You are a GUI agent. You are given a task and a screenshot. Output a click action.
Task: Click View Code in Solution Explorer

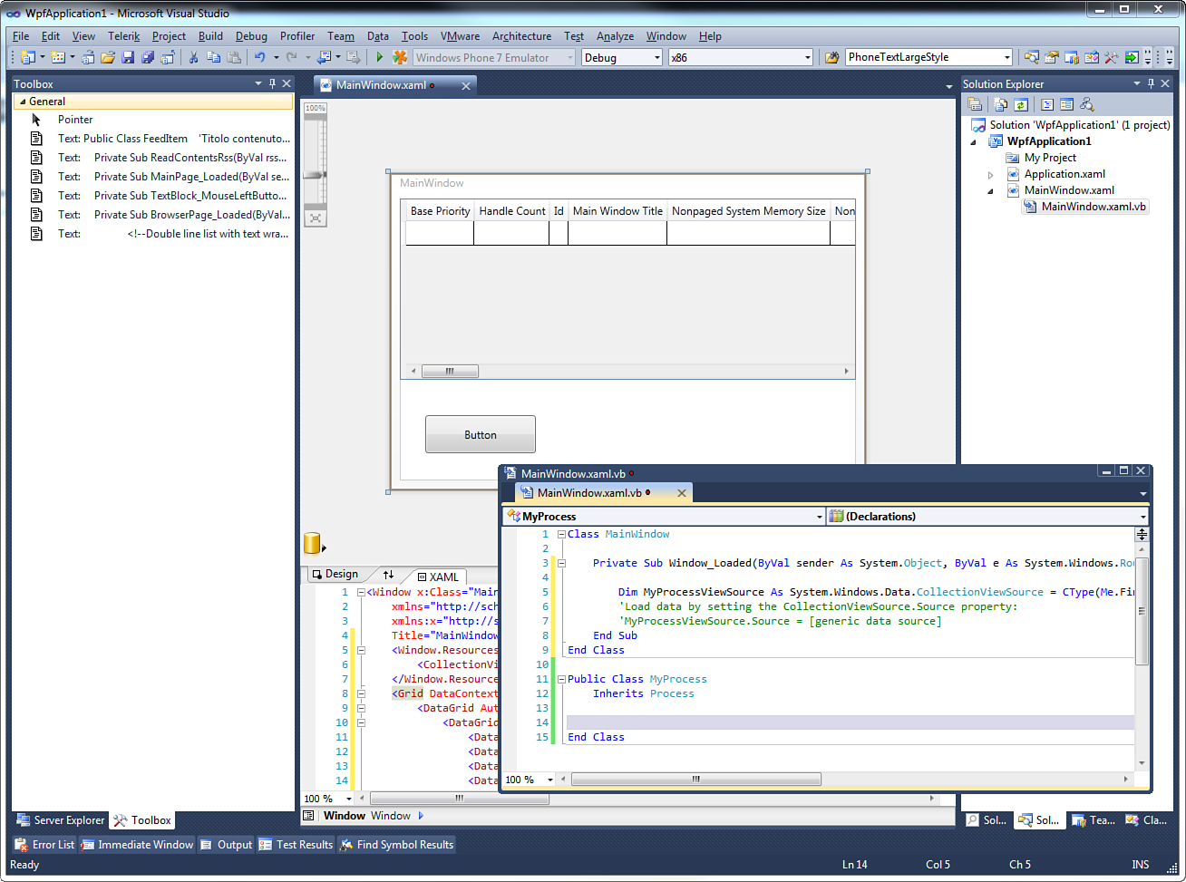pyautogui.click(x=1047, y=104)
